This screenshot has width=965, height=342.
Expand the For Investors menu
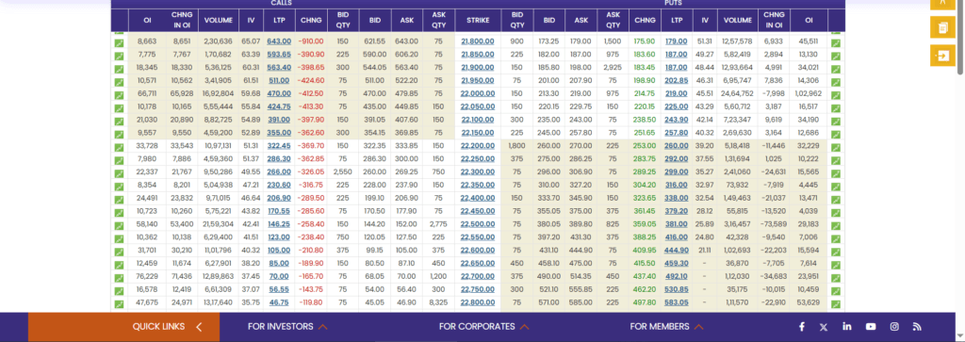tap(287, 327)
